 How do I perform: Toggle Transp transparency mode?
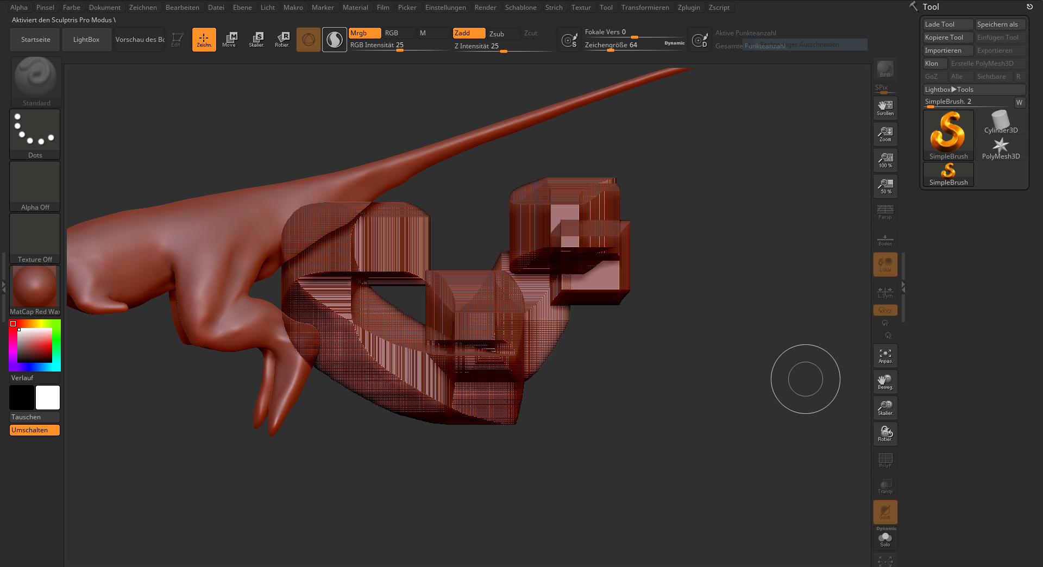885,486
